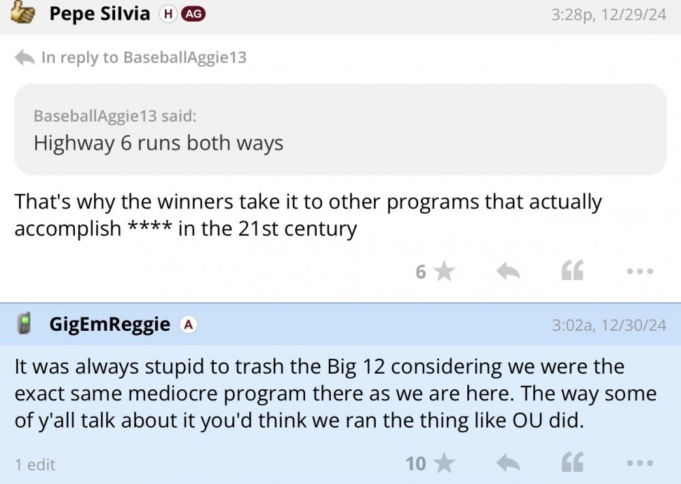Reply to GigEmReggie's post
The width and height of the screenshot is (681, 484).
(508, 464)
